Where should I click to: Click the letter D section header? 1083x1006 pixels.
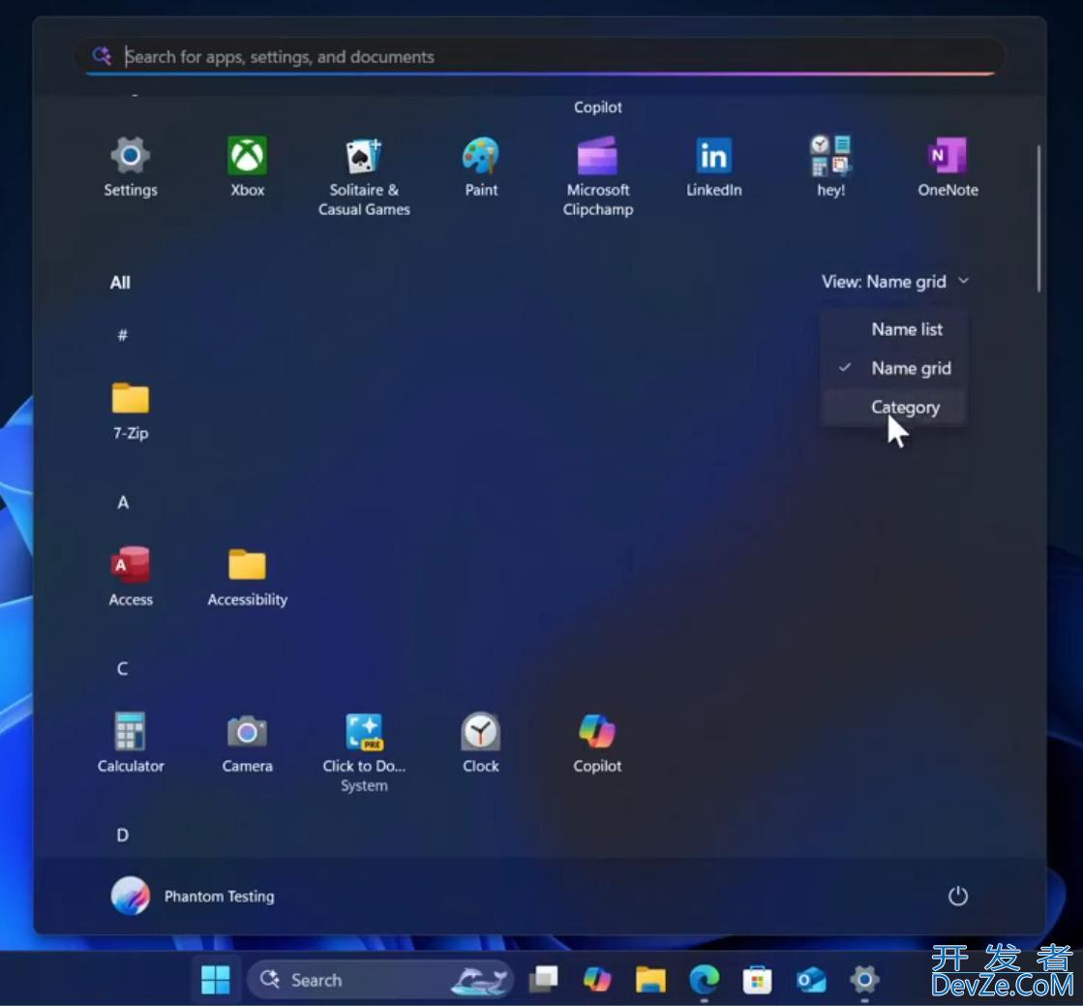point(122,836)
